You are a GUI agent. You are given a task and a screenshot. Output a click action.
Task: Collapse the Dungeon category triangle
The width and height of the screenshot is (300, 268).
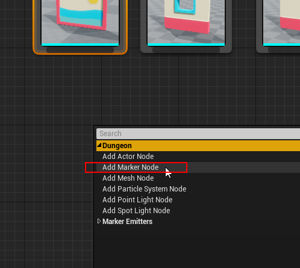(x=99, y=145)
